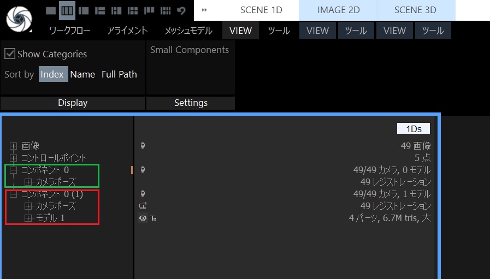Select the モデル 1 tree item
This screenshot has width=490, height=279.
[x=50, y=218]
